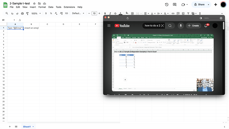229x129 pixels.
Task: Click the Share button
Action: (x=199, y=5)
